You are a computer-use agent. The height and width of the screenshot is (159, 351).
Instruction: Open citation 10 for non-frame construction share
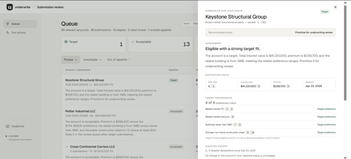point(252,133)
